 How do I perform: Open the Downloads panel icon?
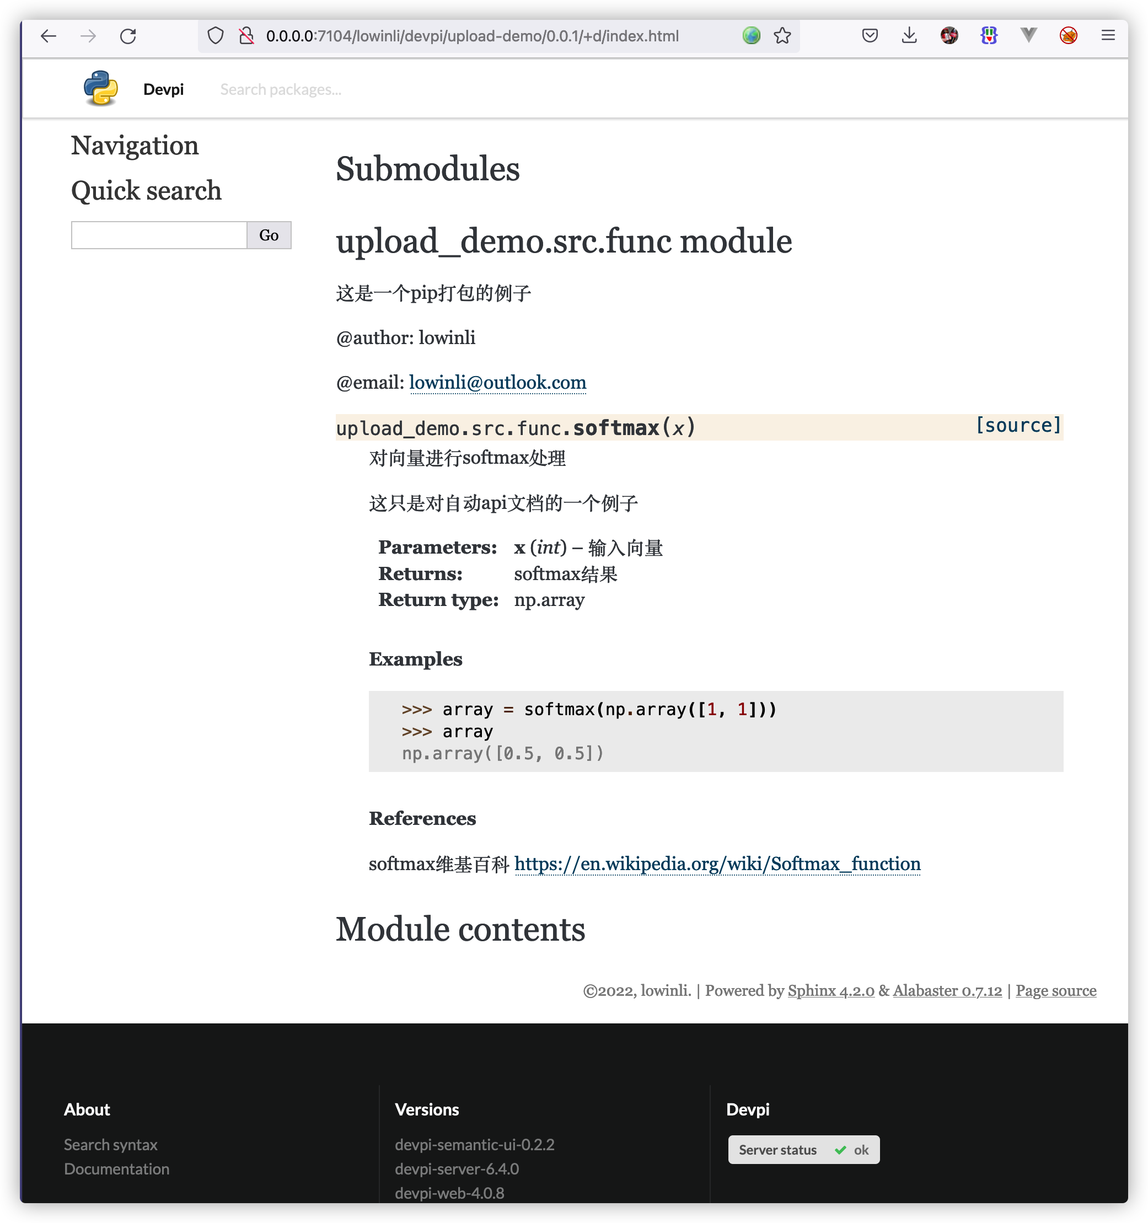coord(909,36)
